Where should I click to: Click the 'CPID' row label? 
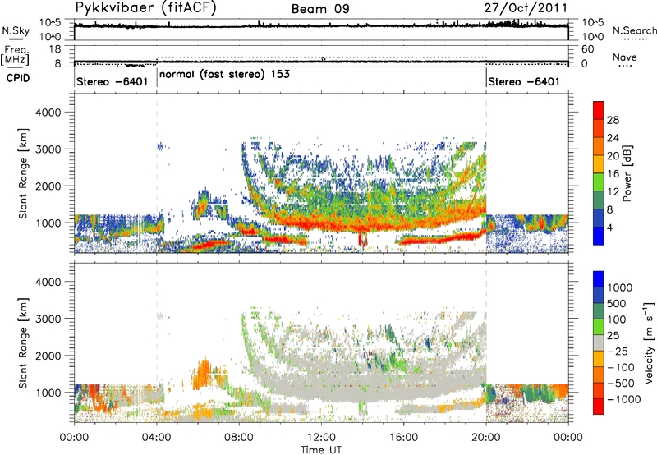click(x=18, y=78)
